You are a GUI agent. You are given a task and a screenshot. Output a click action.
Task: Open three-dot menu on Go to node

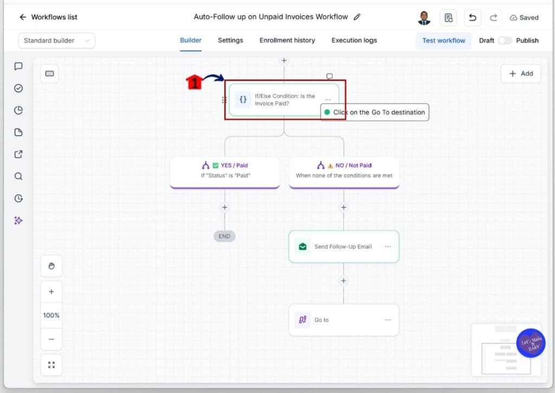tap(388, 320)
